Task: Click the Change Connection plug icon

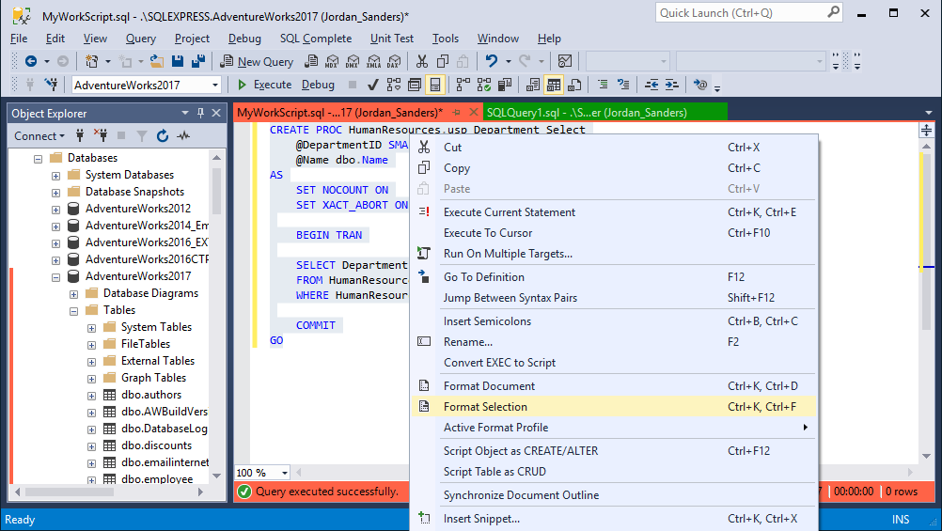Action: click(51, 85)
